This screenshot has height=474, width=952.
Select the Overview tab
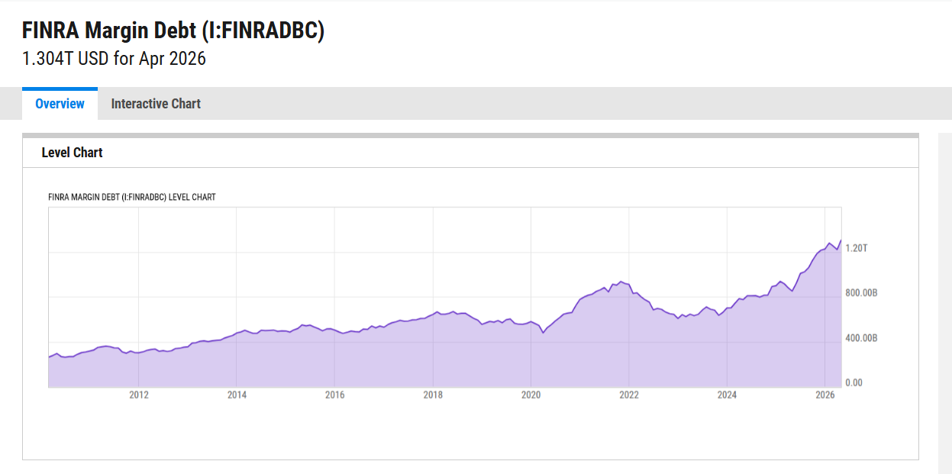(x=60, y=104)
